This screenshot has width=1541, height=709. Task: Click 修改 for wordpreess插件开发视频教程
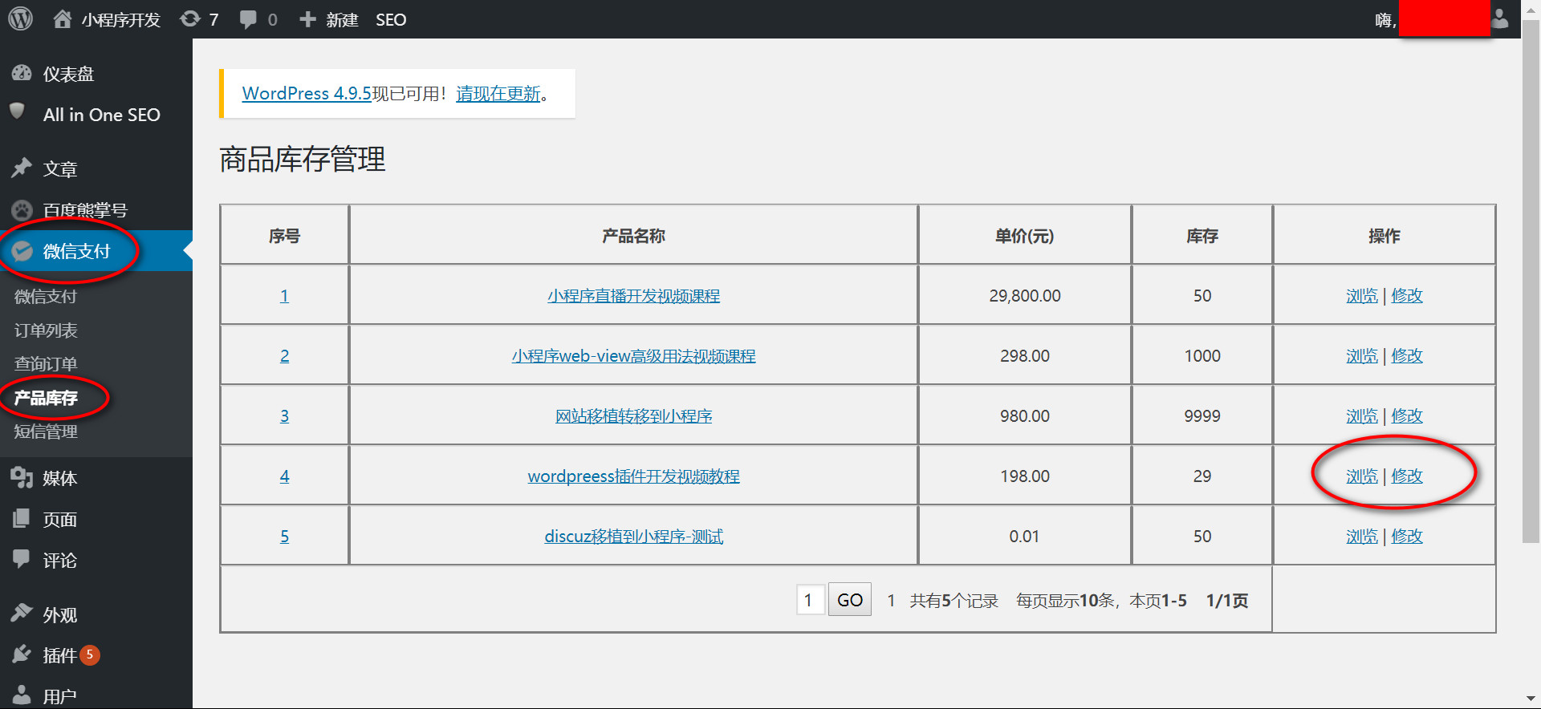[x=1407, y=476]
